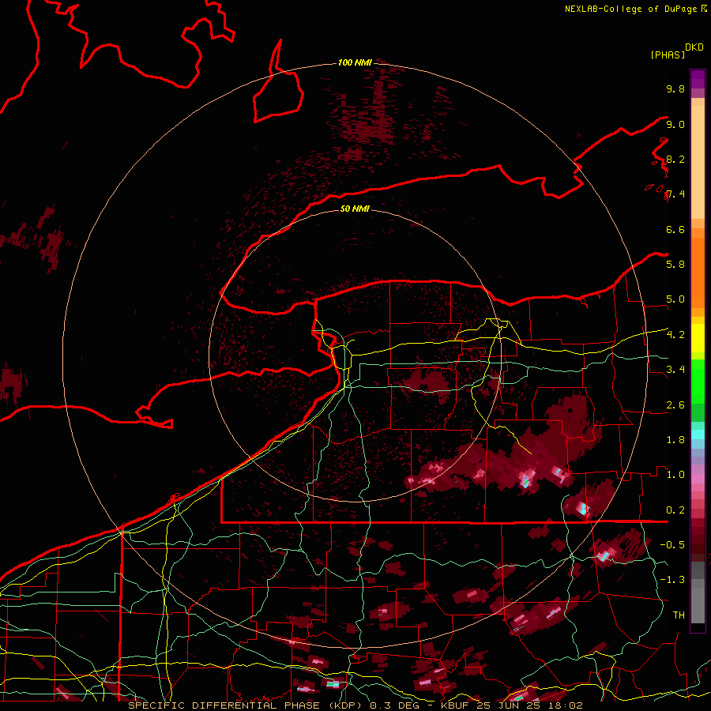Pick the pink color bar segment
711x711 pixels.
698,479
